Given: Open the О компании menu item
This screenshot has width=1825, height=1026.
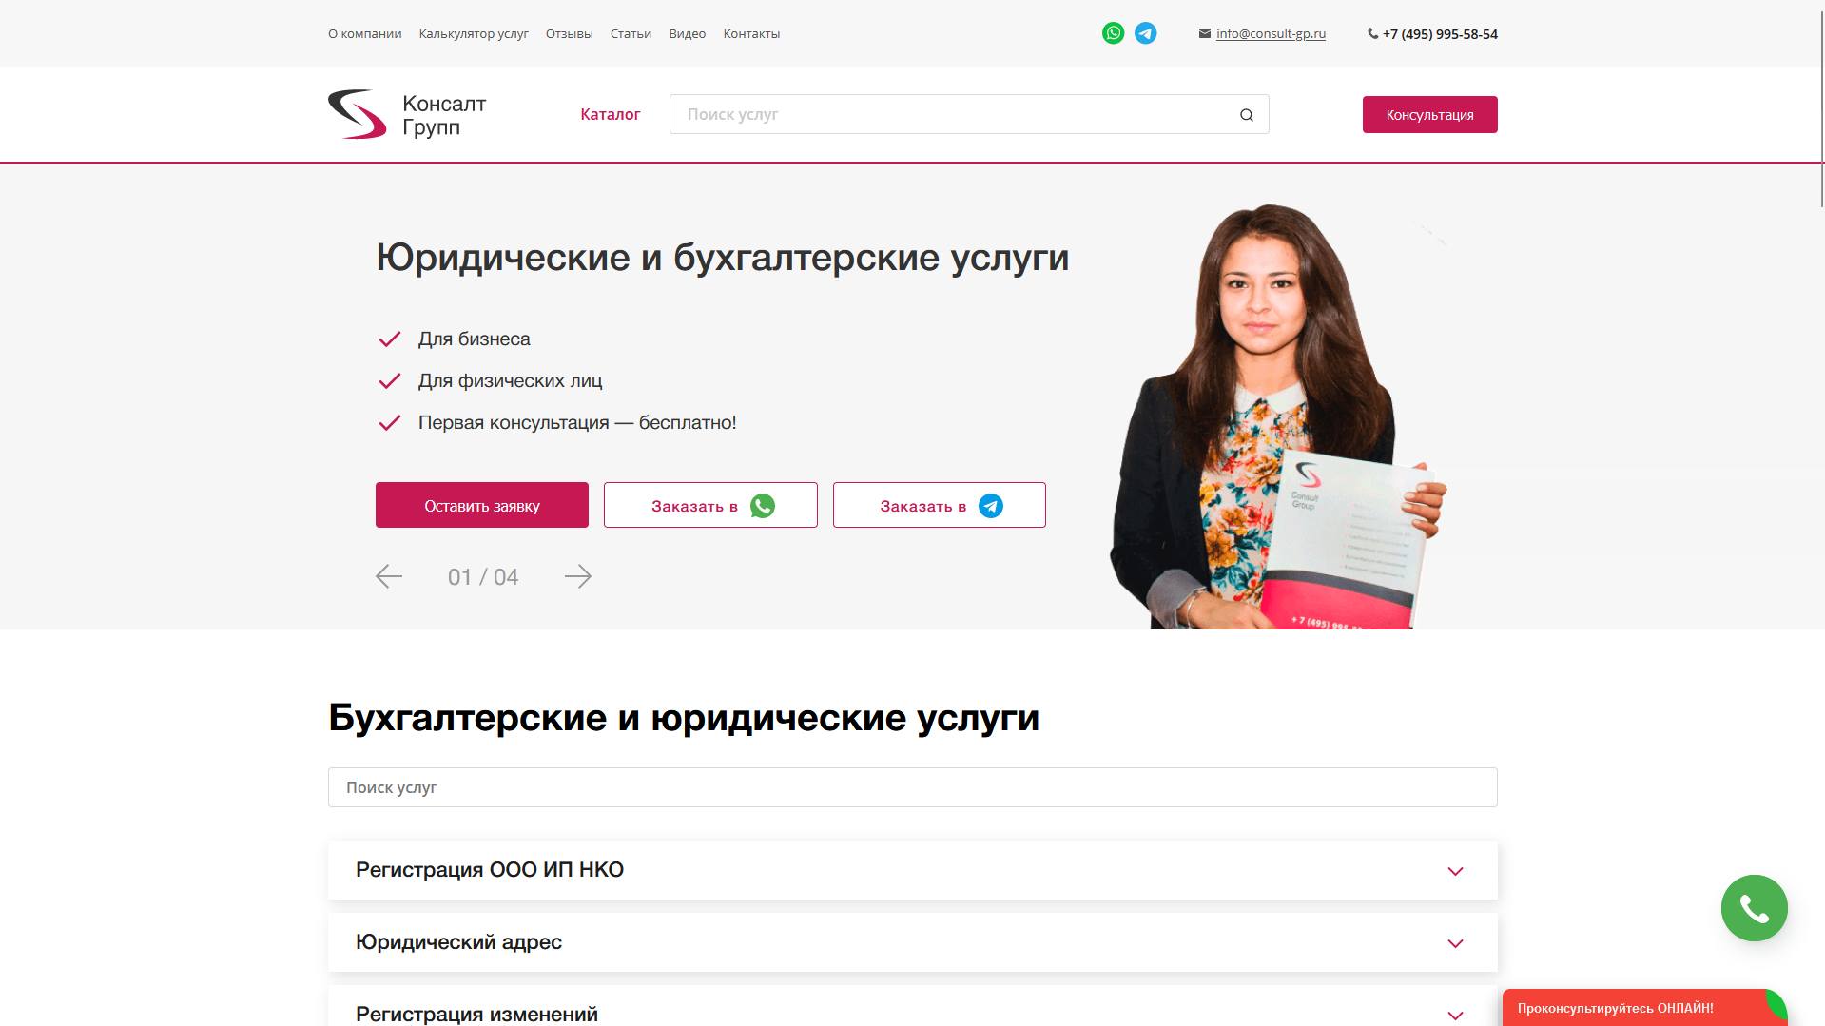Looking at the screenshot, I should [x=364, y=34].
